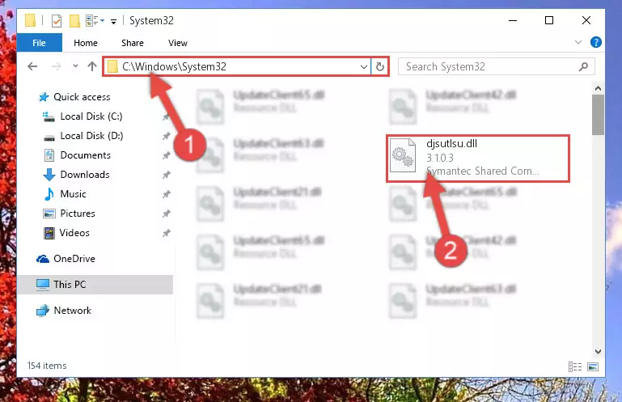Expand the ribbon with the chevron

578,42
